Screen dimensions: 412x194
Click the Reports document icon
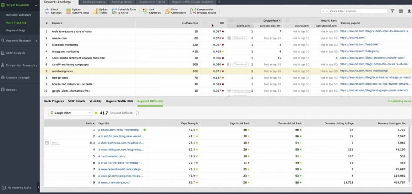(x=3, y=89)
